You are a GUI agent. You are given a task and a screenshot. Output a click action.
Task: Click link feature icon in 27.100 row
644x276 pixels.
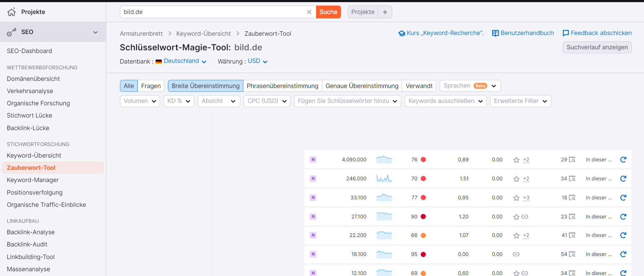click(x=525, y=217)
